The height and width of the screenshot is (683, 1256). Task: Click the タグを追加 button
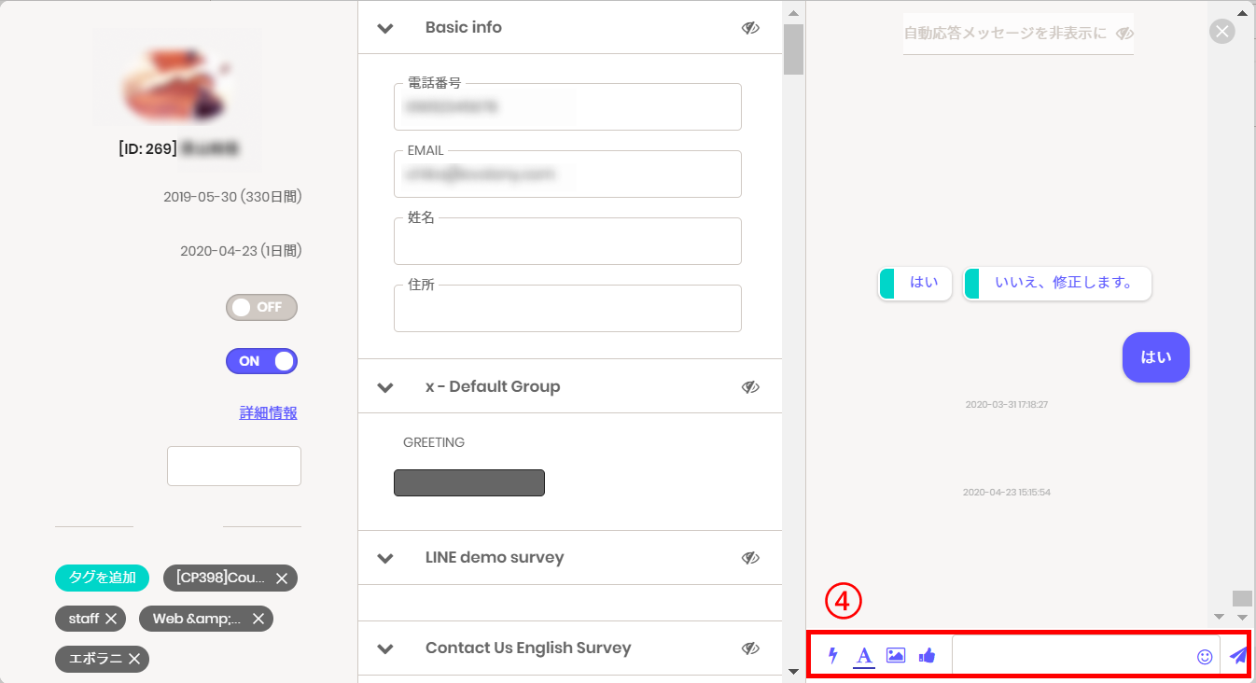click(x=103, y=578)
